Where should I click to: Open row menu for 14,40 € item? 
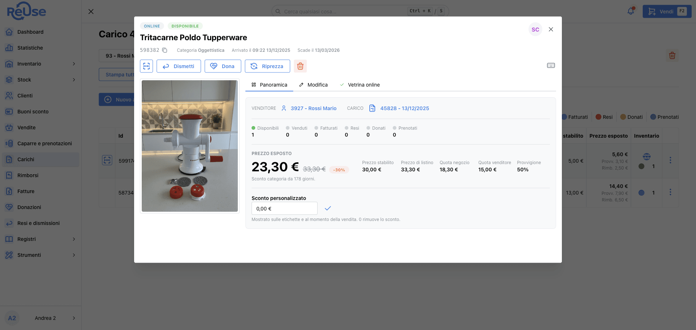670,192
